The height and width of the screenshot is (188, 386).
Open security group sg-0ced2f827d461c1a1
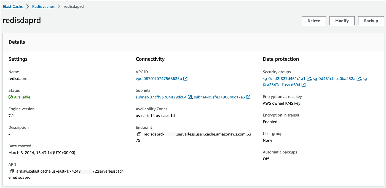tap(284, 79)
